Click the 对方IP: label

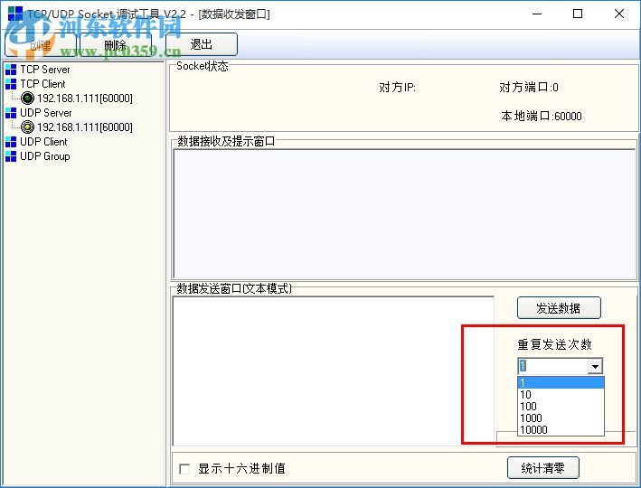tap(397, 88)
